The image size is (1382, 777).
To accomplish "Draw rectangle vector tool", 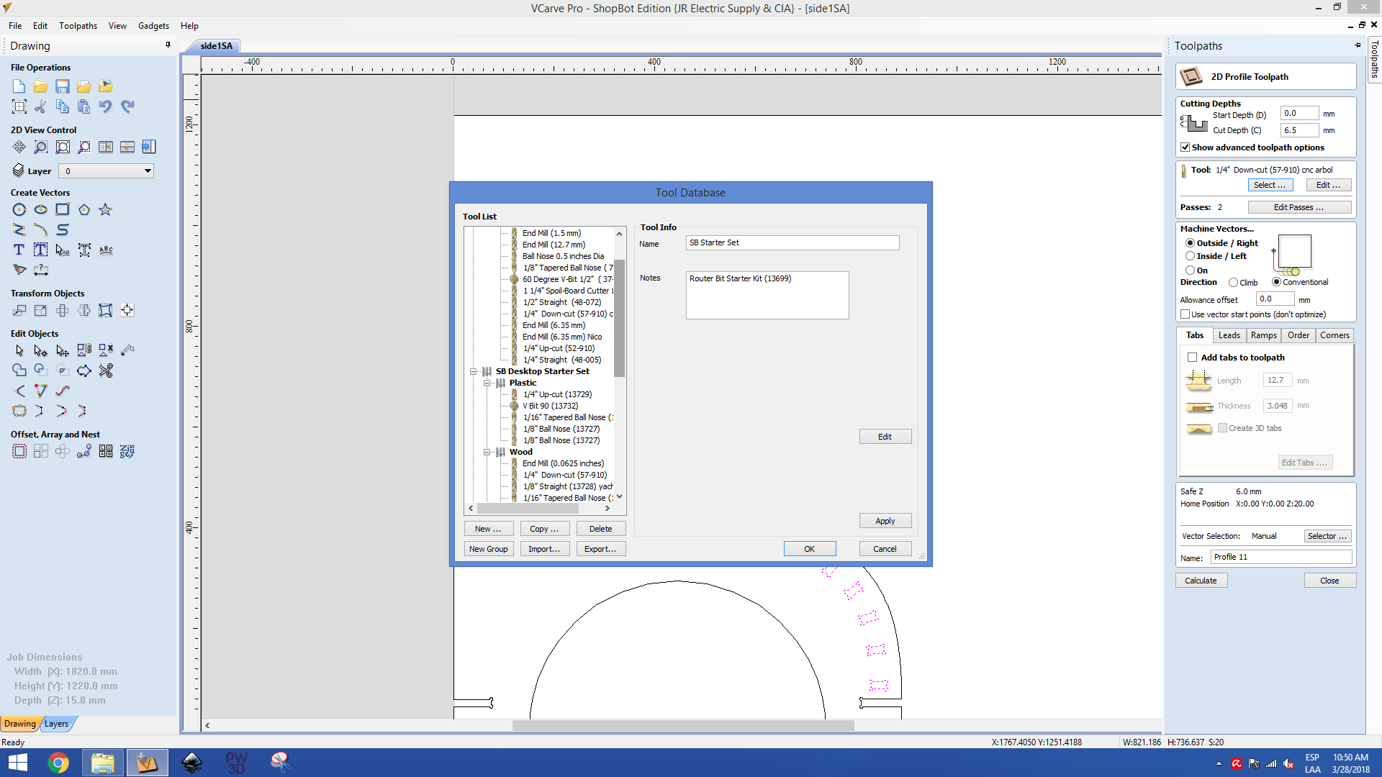I will [x=63, y=209].
